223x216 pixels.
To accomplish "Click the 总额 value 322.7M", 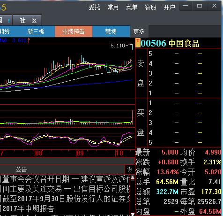I will (167, 192).
